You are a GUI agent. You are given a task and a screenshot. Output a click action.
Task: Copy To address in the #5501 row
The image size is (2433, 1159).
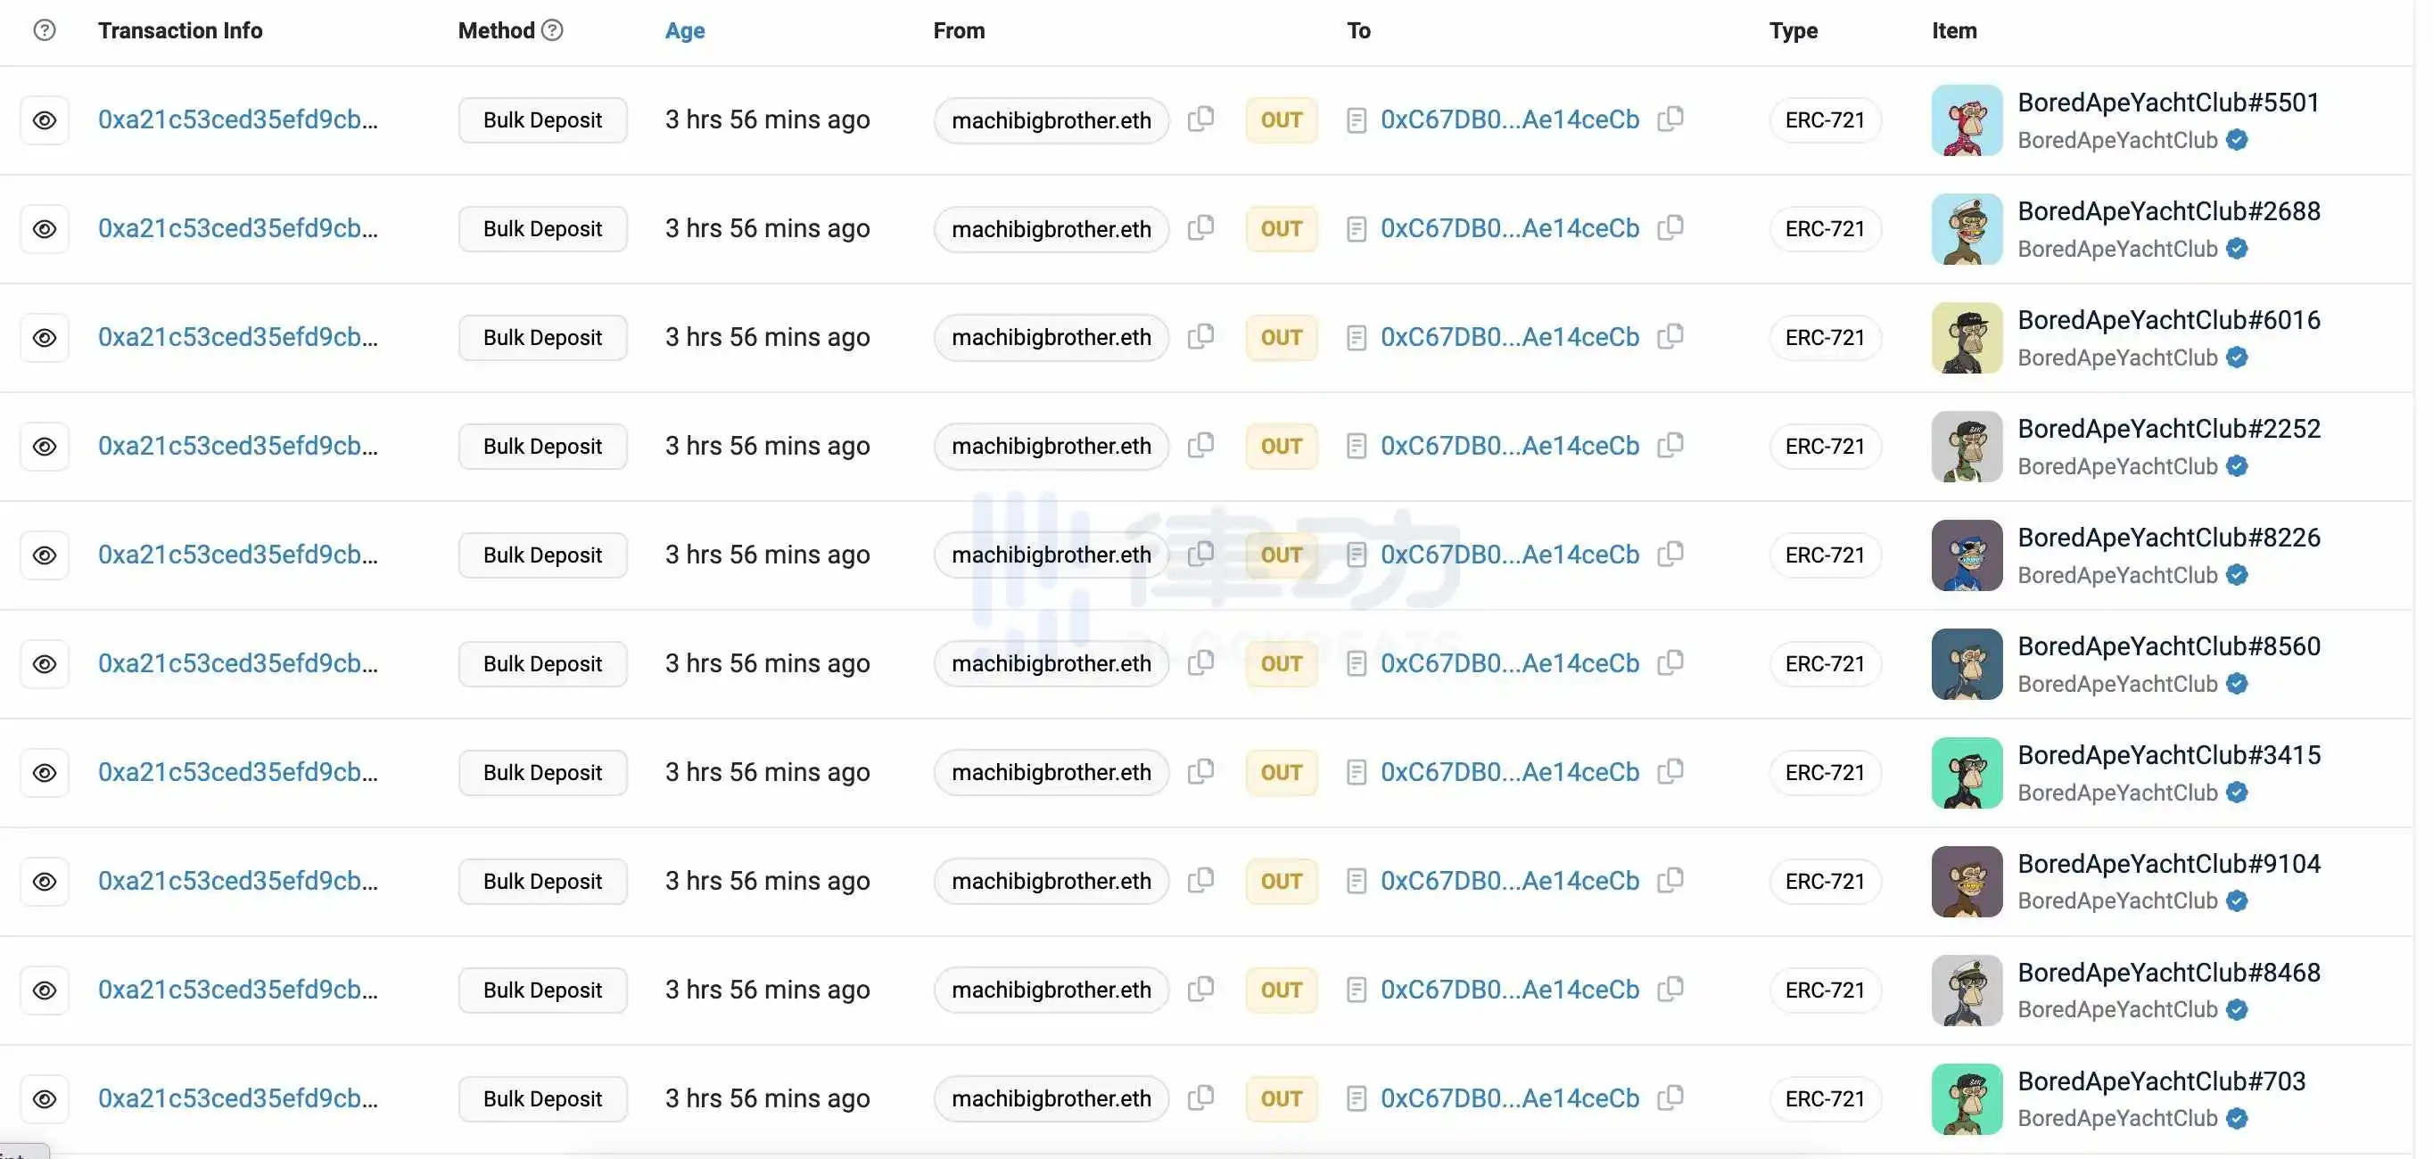pos(1670,119)
